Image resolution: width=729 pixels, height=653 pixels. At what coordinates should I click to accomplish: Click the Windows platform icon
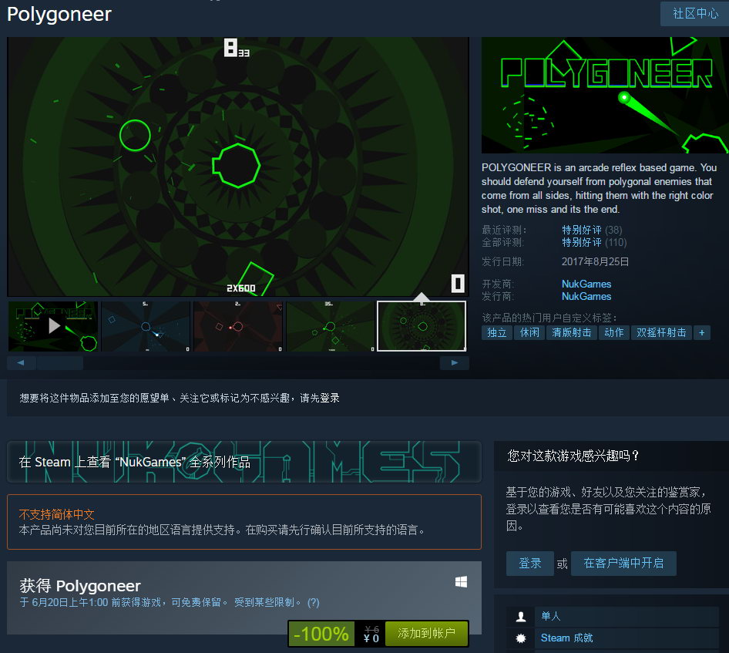(x=461, y=582)
